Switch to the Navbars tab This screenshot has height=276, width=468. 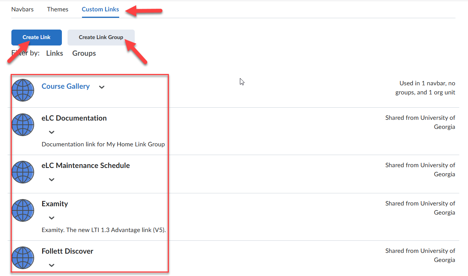[x=22, y=9]
